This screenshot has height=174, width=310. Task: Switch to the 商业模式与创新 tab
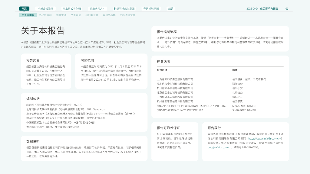(72, 8)
